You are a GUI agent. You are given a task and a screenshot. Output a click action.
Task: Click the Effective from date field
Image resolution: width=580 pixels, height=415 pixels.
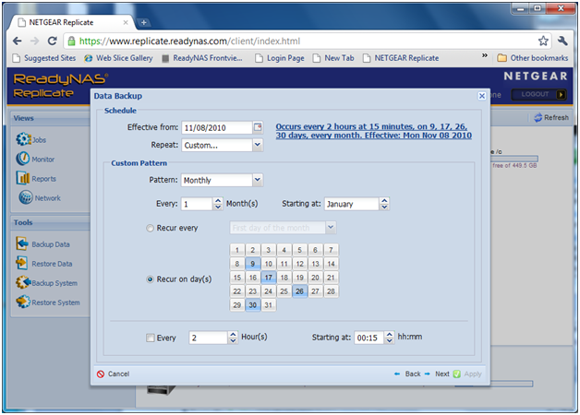pyautogui.click(x=217, y=128)
